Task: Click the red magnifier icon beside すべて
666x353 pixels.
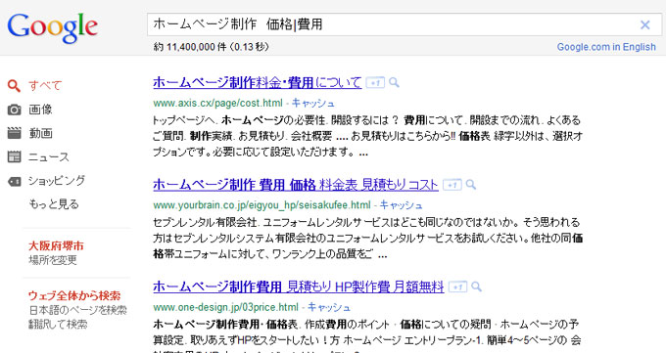Action: tap(14, 86)
